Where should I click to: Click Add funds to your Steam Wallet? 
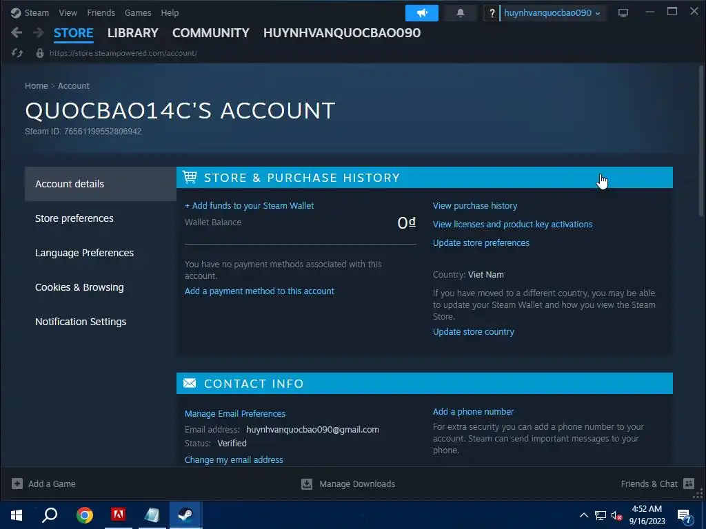pos(249,205)
